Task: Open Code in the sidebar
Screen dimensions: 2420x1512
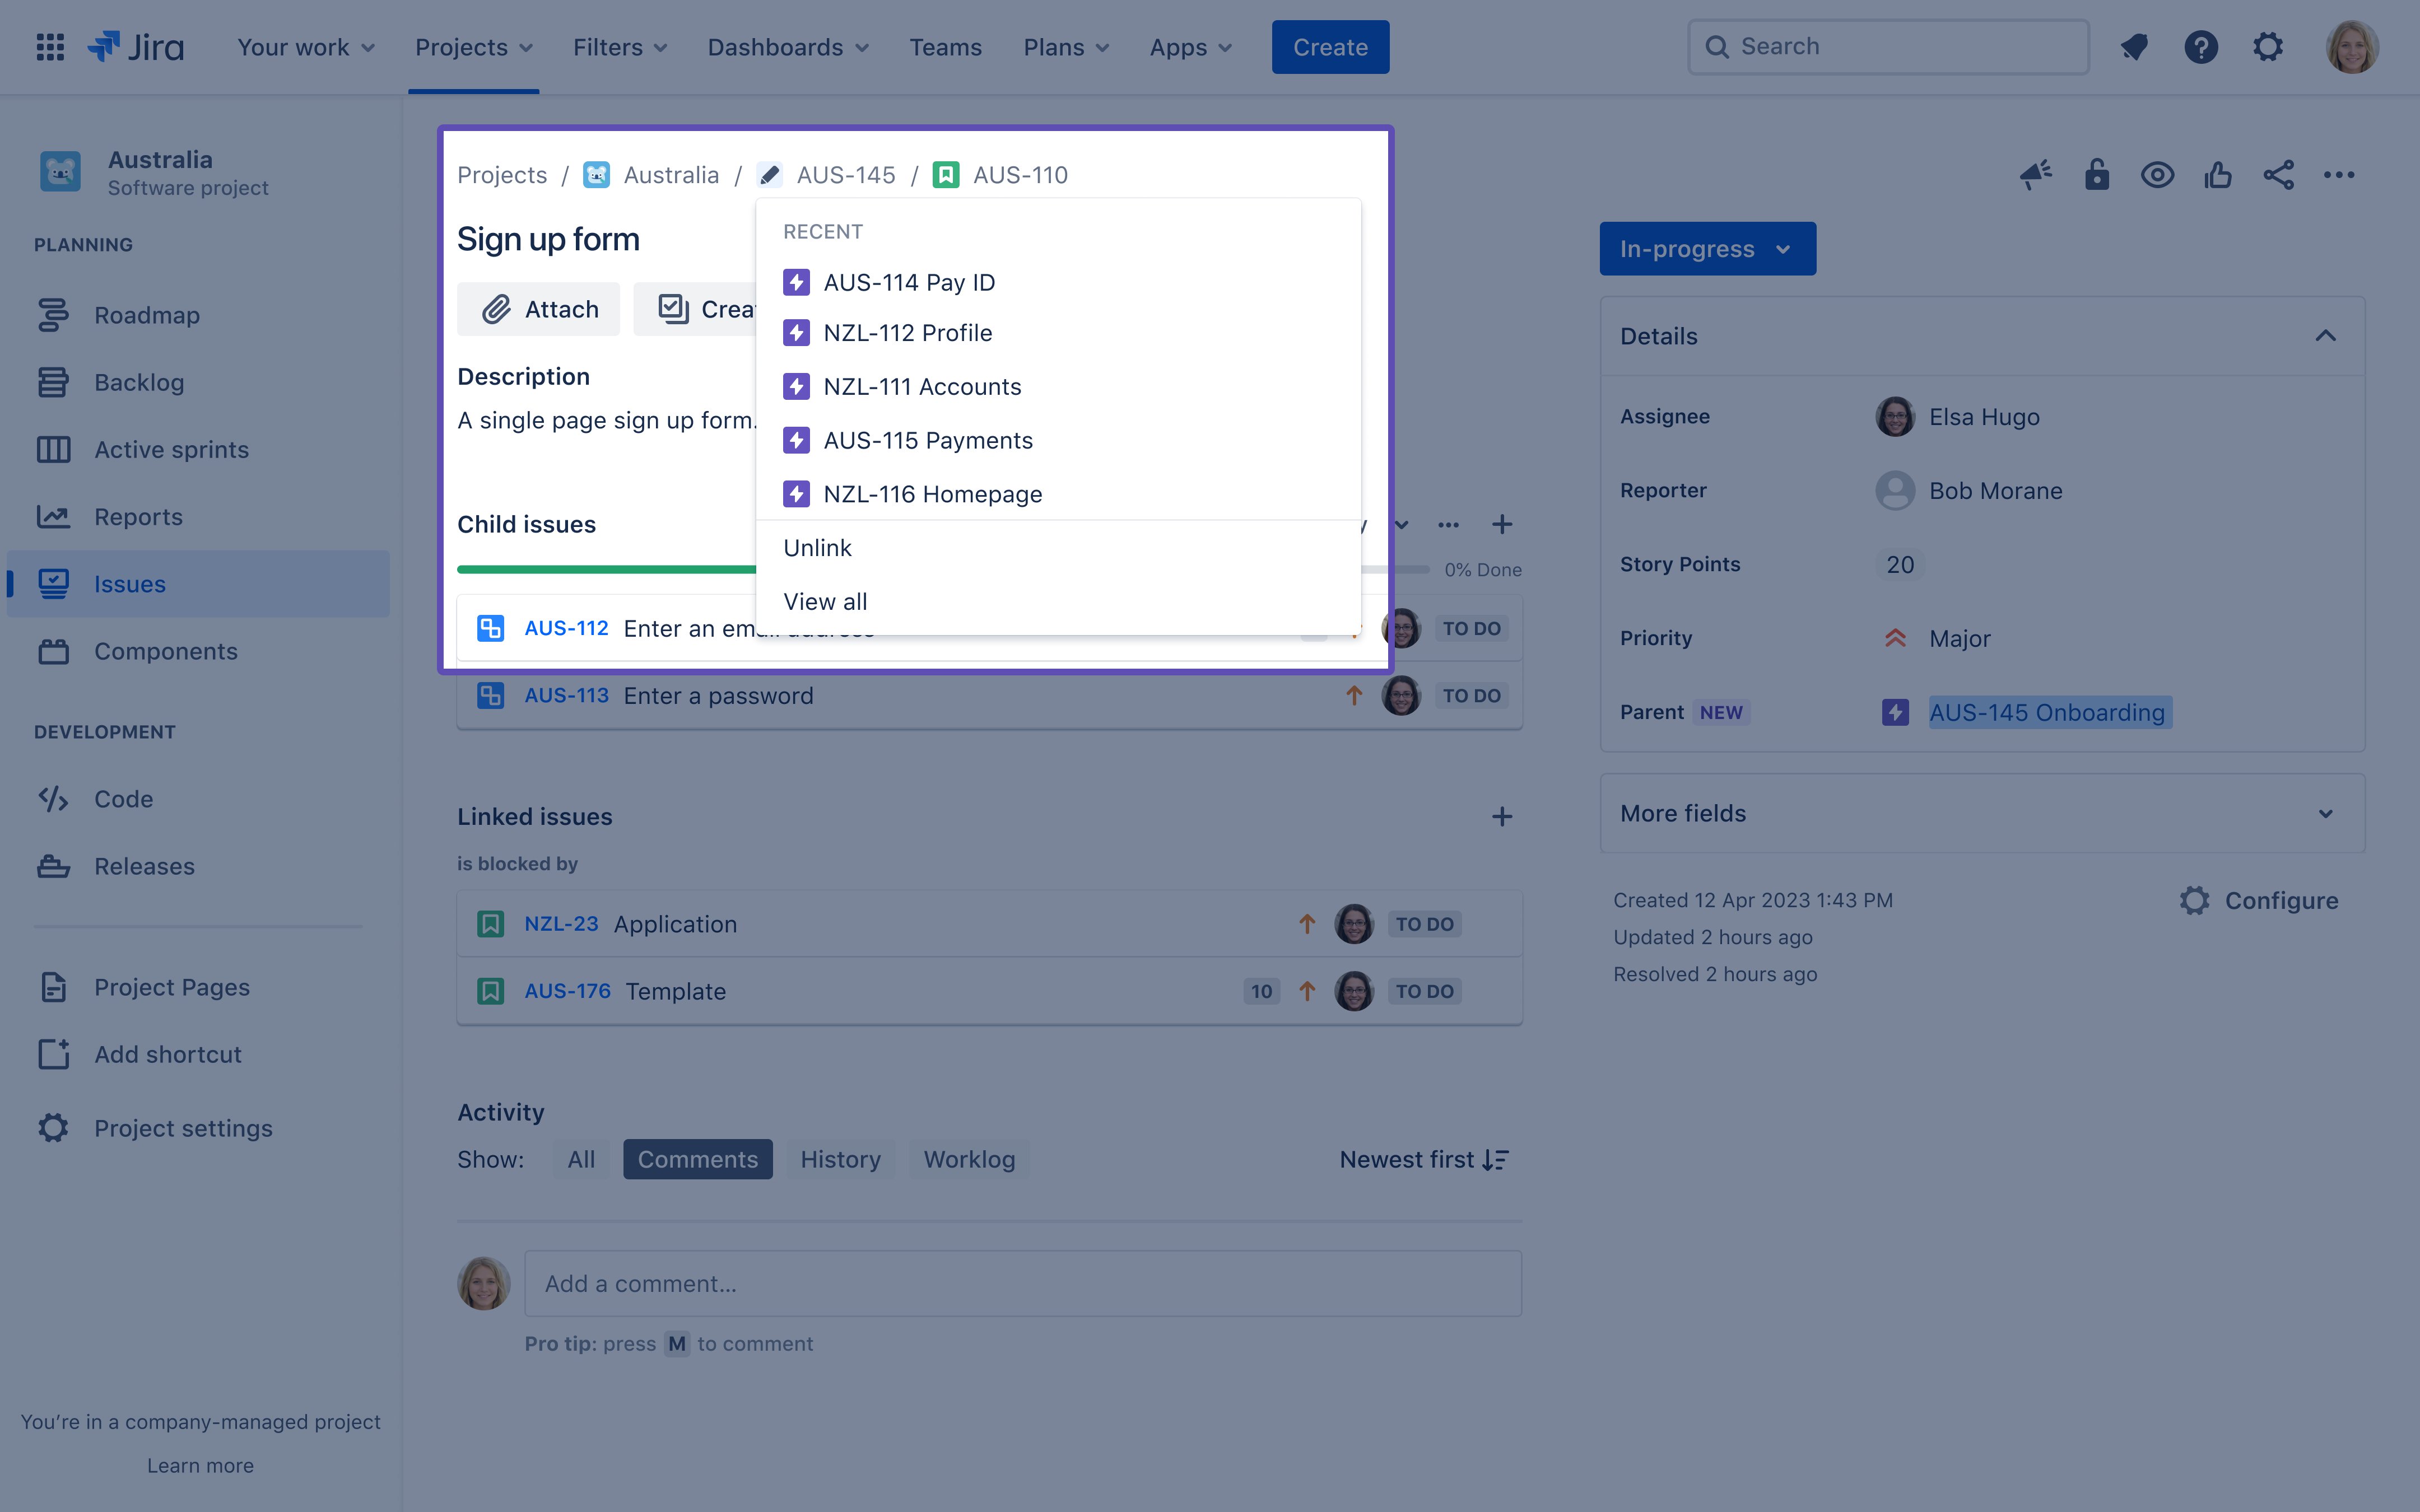Action: [198, 799]
